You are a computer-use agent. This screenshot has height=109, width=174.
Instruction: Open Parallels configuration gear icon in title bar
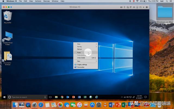click(147, 7)
